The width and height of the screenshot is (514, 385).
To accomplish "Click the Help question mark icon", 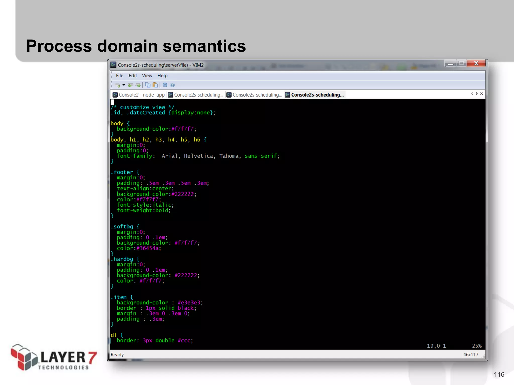I will (x=172, y=85).
